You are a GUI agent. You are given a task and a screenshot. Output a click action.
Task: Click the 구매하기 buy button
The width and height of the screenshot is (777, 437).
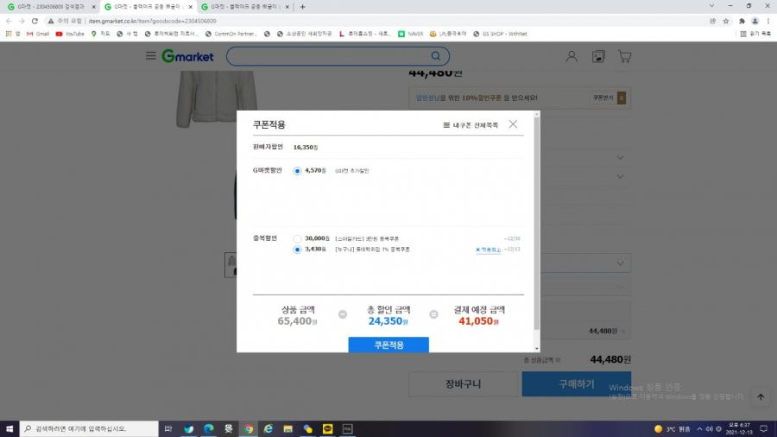tap(577, 384)
